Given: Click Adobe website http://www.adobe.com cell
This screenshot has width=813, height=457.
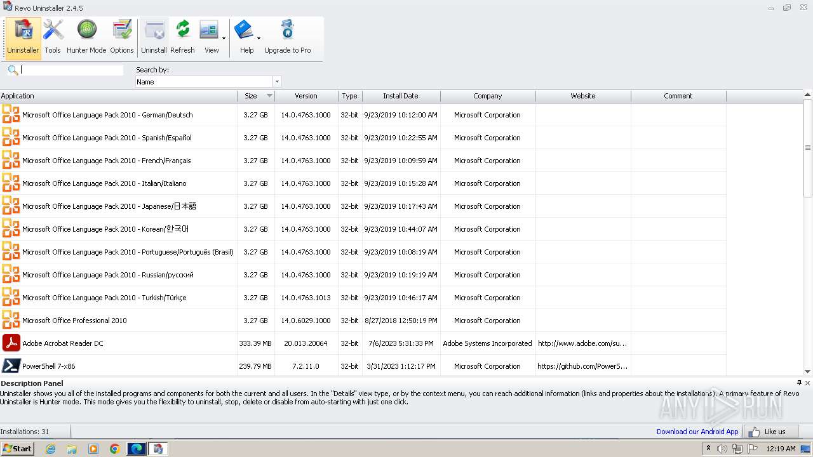Looking at the screenshot, I should point(583,343).
